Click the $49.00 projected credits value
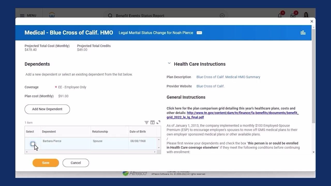 82,50
